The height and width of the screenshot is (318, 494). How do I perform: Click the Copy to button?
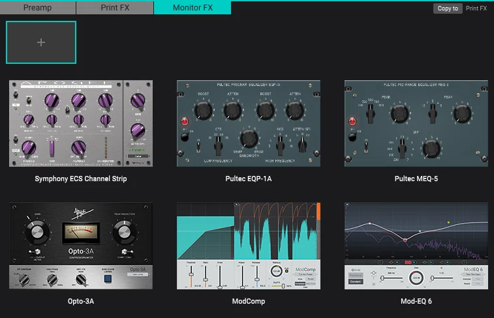[448, 8]
